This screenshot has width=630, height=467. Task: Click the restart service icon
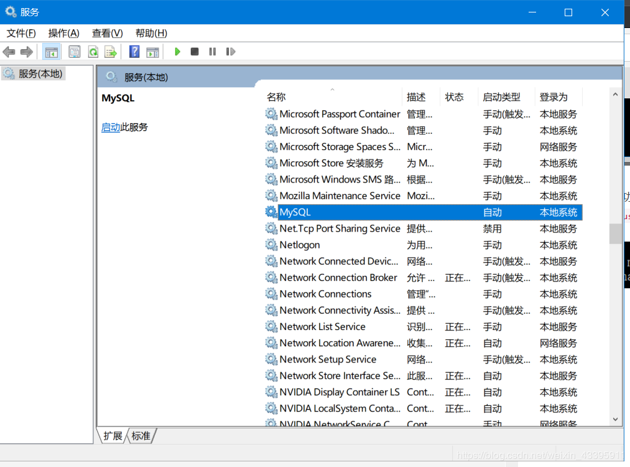230,52
